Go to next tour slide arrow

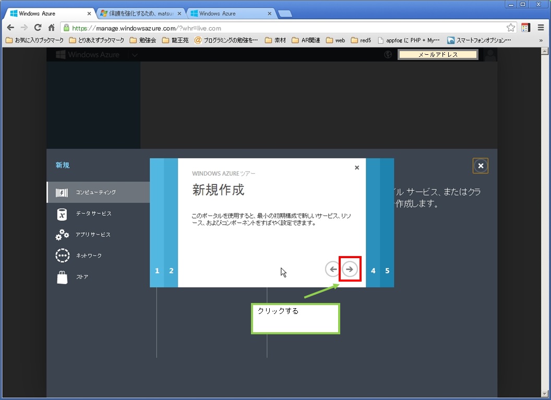pyautogui.click(x=350, y=269)
